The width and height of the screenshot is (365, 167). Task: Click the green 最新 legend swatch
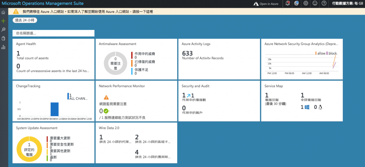[x=47, y=158]
